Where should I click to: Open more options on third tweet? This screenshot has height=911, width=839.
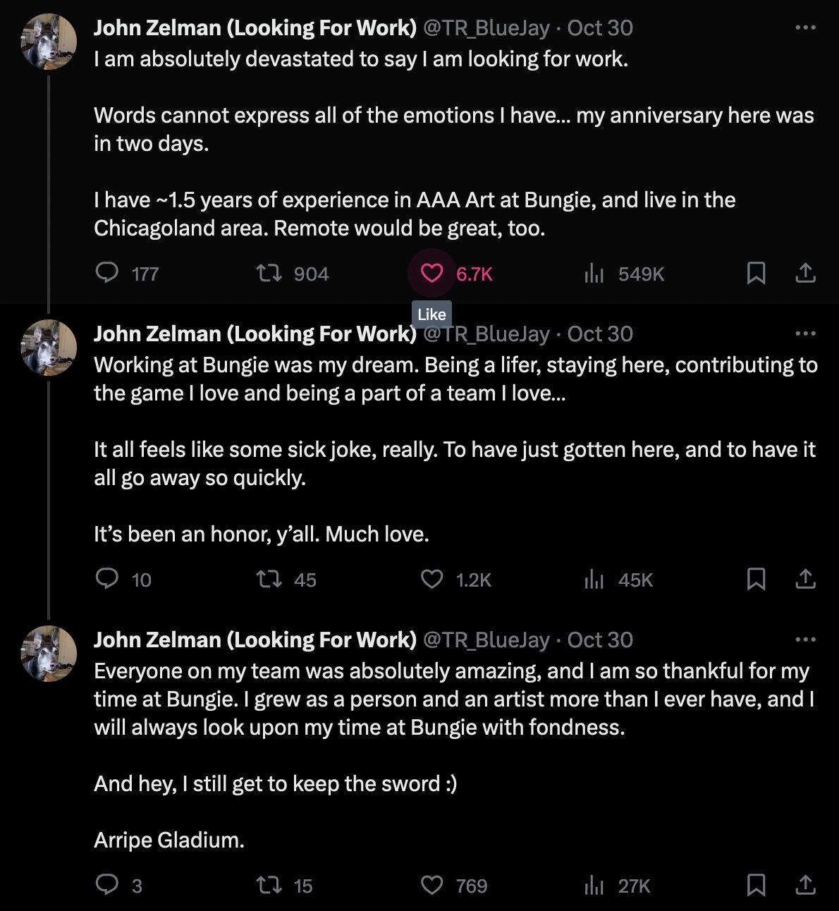click(x=805, y=640)
